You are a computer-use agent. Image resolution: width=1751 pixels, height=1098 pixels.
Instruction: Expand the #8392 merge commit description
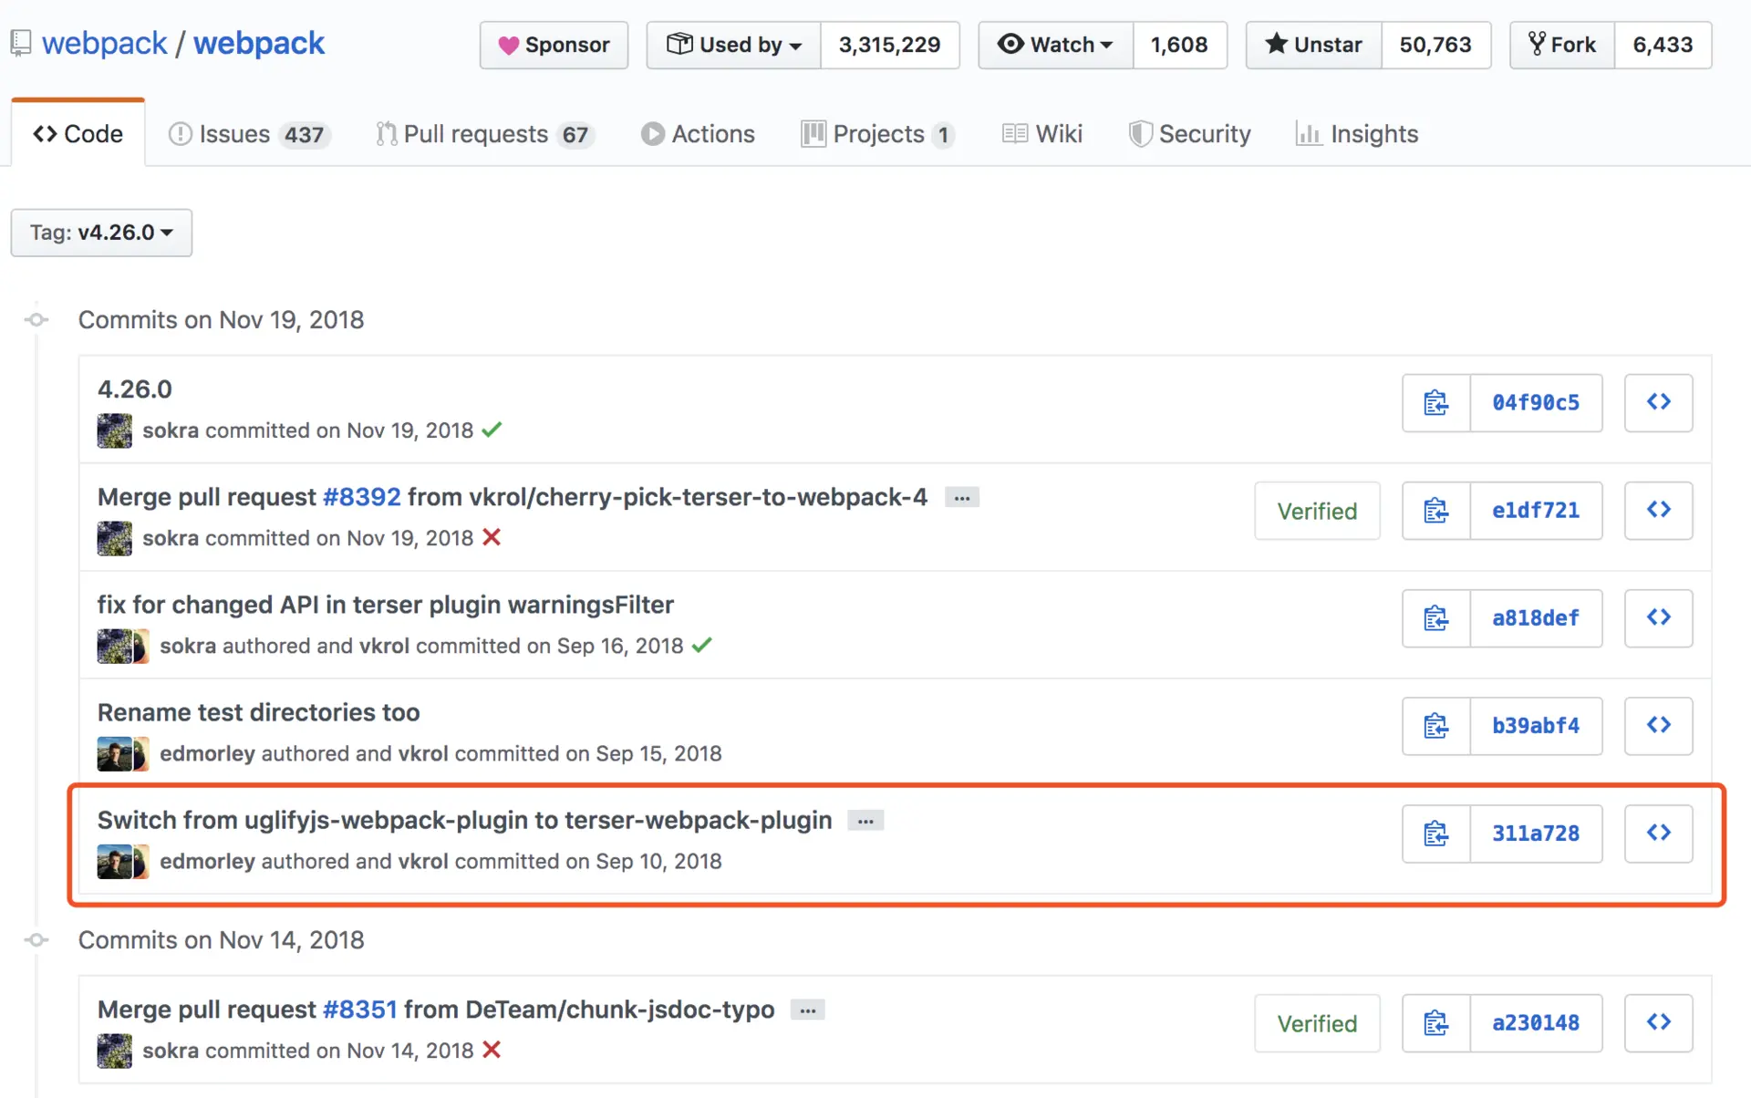961,498
